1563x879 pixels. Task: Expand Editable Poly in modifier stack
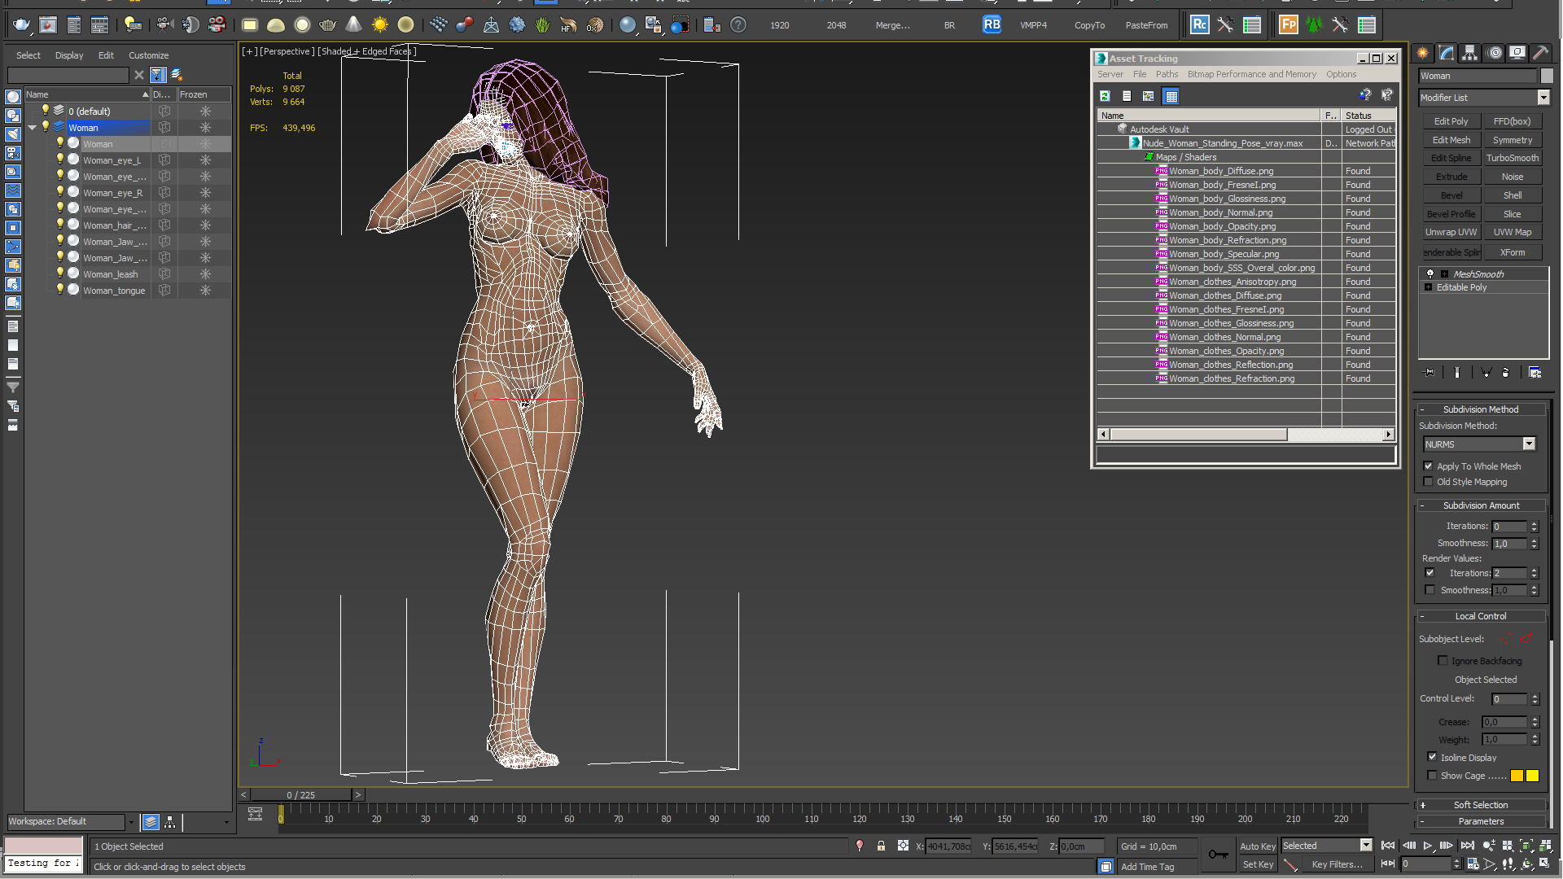click(x=1428, y=287)
